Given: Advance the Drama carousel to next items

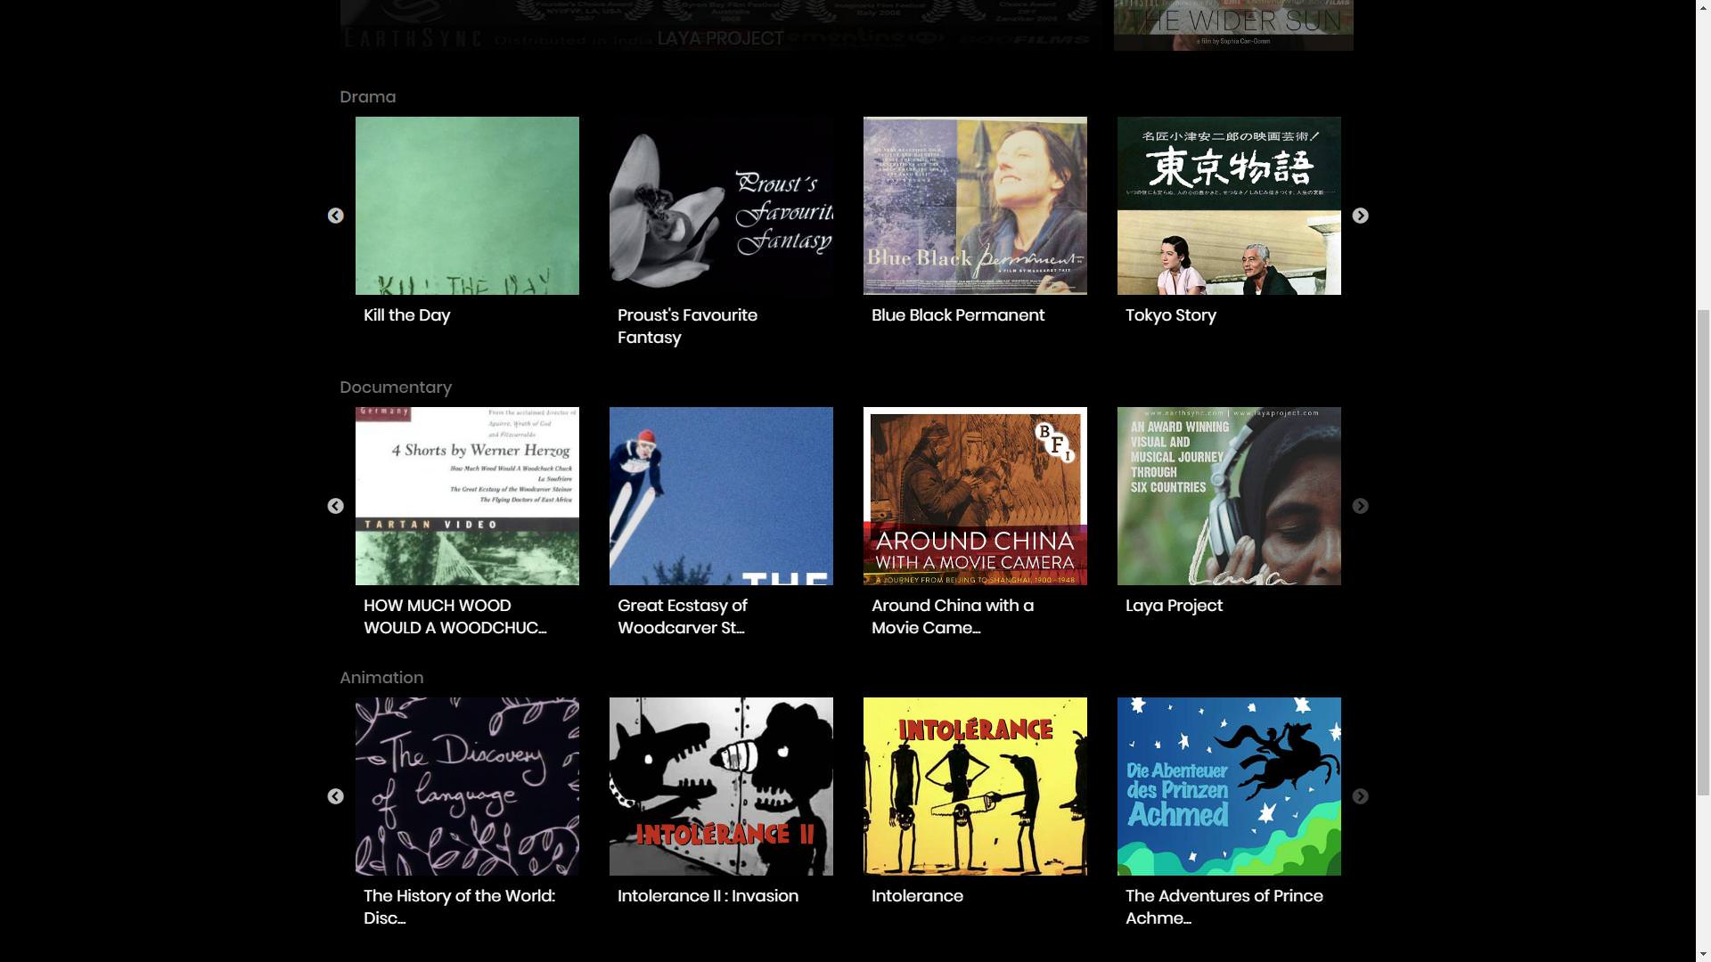Looking at the screenshot, I should pos(1360,216).
